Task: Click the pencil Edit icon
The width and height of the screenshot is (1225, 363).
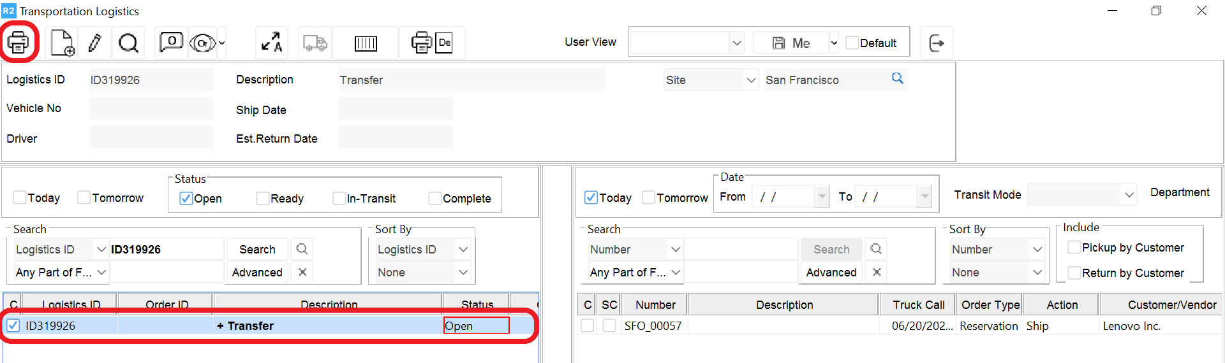Action: [x=94, y=43]
